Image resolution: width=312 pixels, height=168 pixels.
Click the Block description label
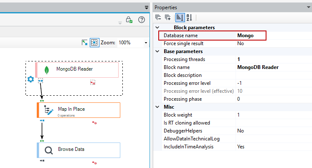click(x=183, y=75)
